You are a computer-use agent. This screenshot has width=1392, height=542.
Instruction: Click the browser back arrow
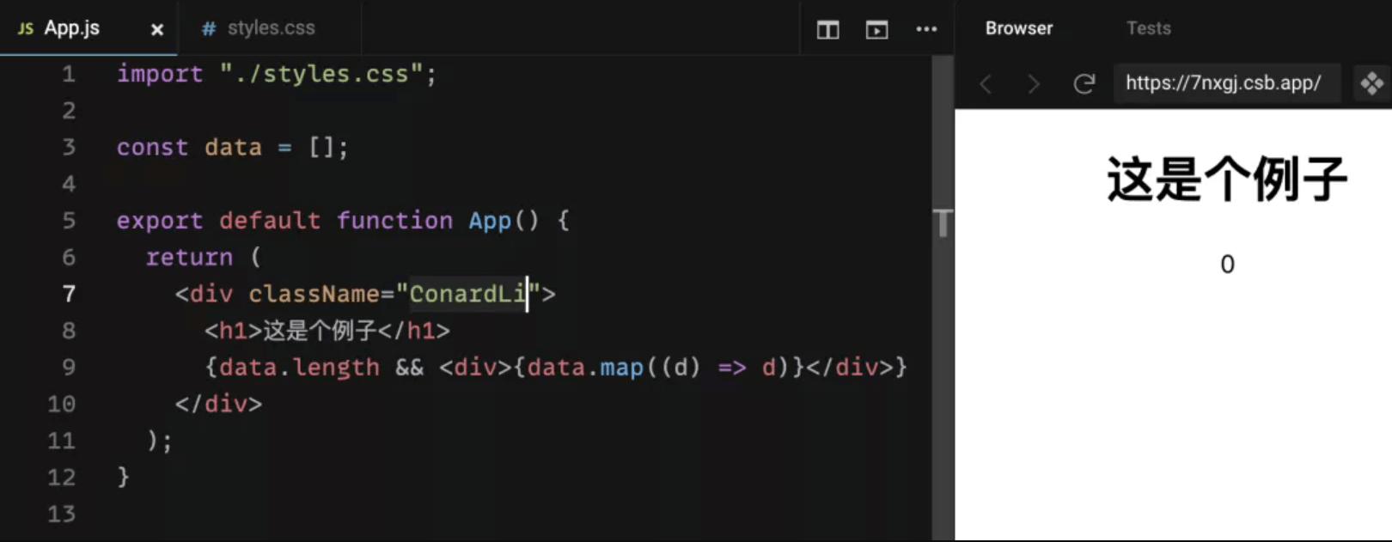[986, 84]
